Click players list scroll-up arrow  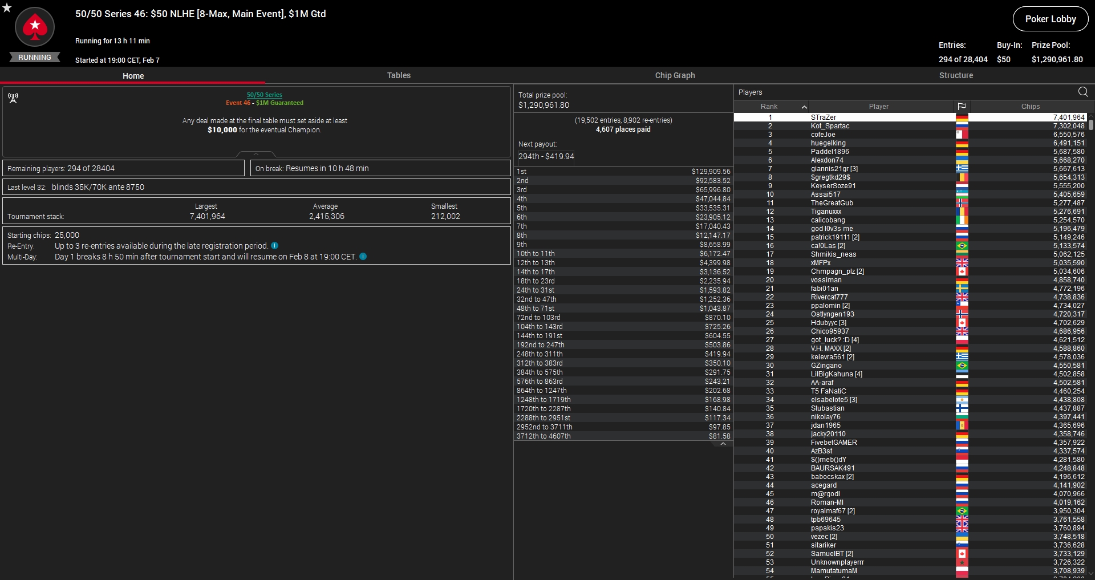pyautogui.click(x=1091, y=116)
